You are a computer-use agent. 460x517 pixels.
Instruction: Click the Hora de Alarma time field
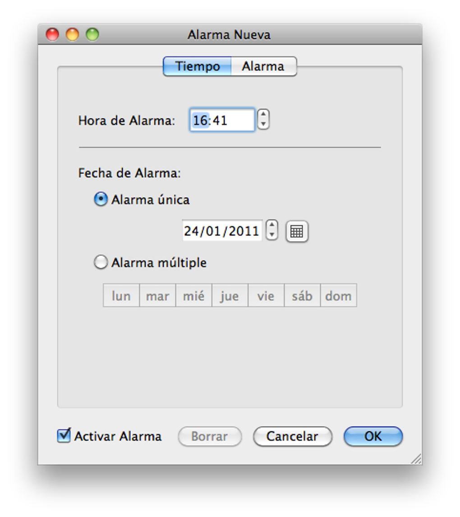click(222, 120)
